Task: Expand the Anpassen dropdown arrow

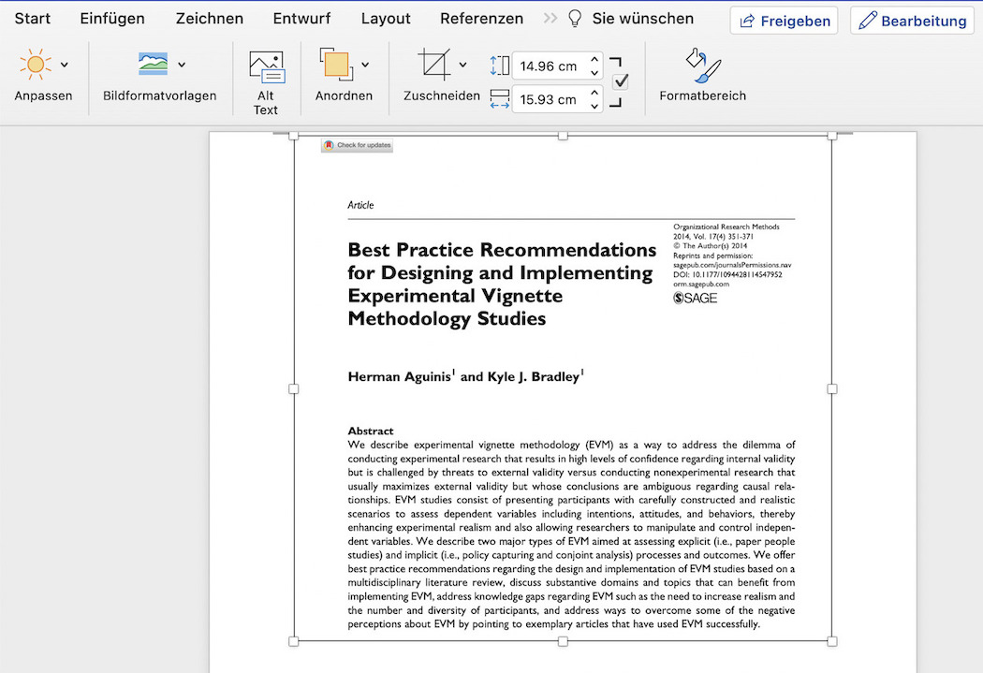Action: (x=65, y=65)
